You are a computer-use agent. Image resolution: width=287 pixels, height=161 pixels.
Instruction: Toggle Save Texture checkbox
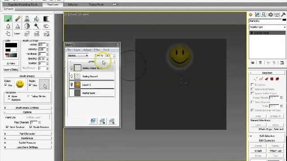click(7, 127)
